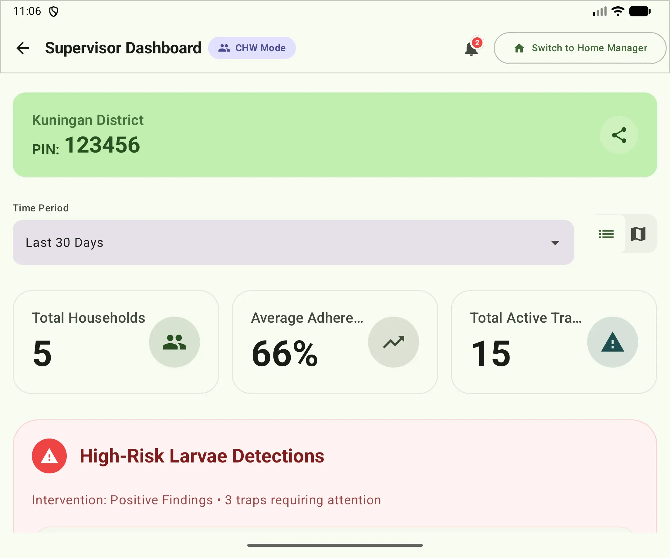This screenshot has height=558, width=670.
Task: Click the households people icon
Action: [x=174, y=342]
